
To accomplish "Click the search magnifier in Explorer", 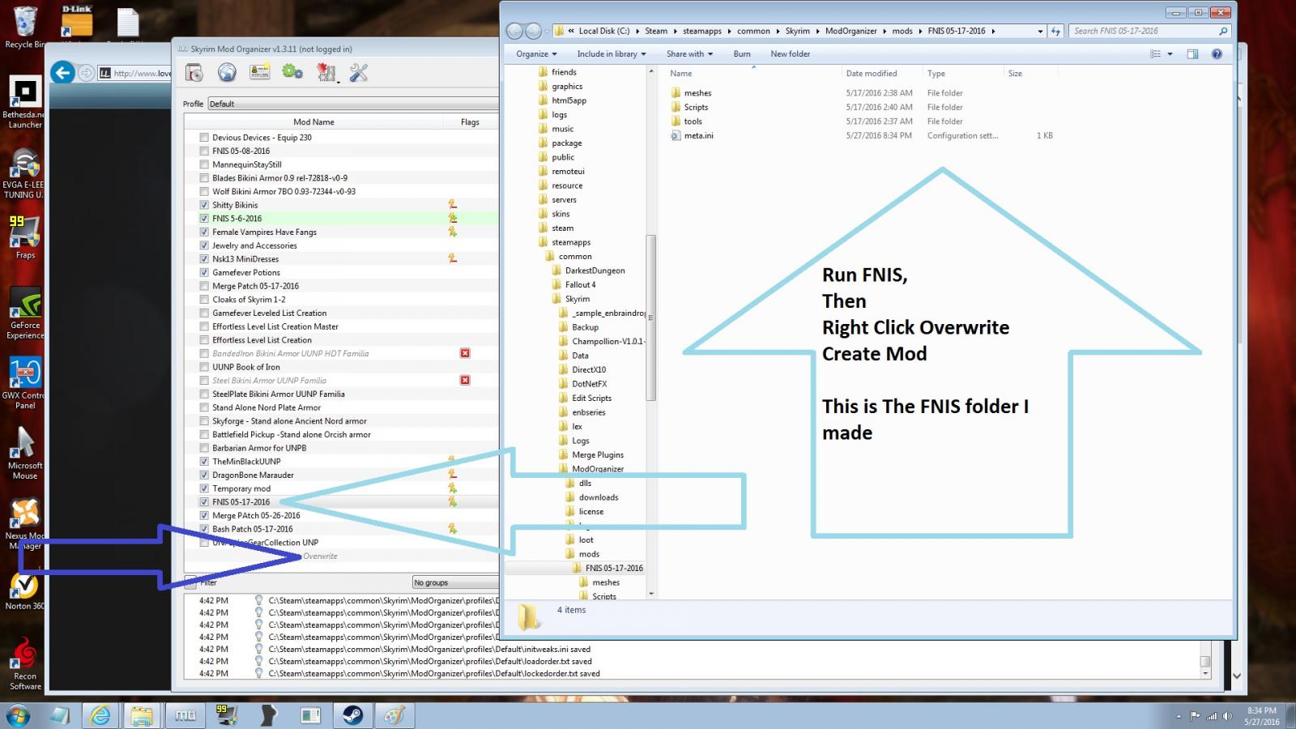I will [1223, 31].
